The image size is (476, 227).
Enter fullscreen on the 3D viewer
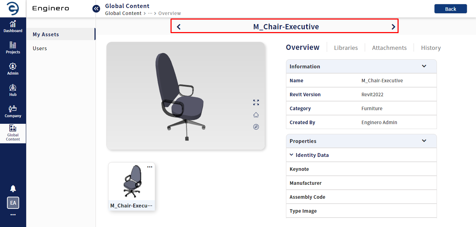256,103
